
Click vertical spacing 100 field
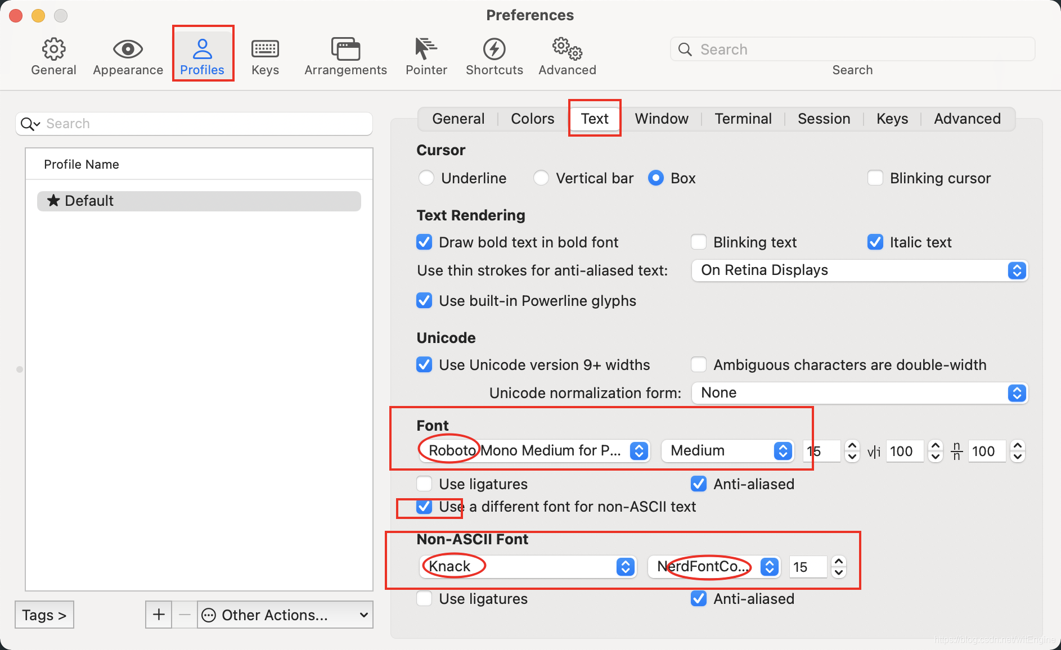coord(987,451)
